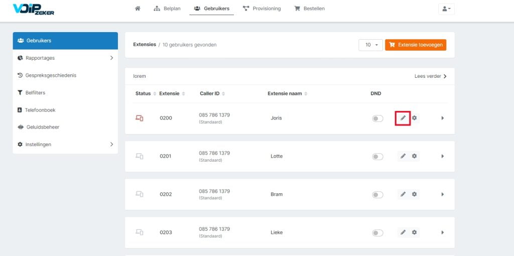Click the Extensies breadcrumb heading
The image size is (514, 256).
145,45
